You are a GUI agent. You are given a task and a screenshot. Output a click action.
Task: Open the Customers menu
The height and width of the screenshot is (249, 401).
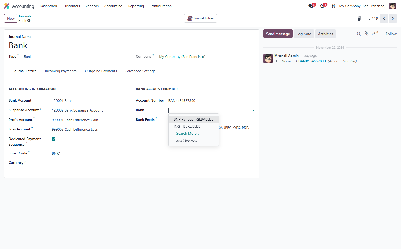coord(71,6)
